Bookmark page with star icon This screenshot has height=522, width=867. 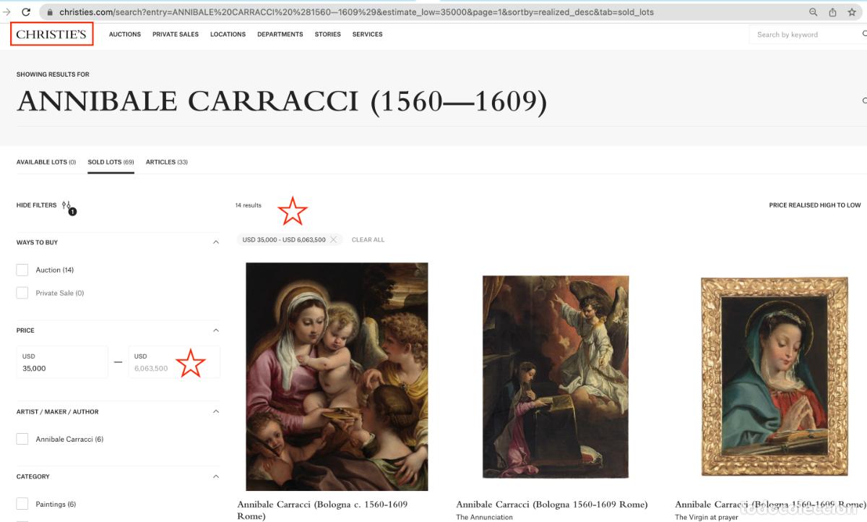pos(852,12)
